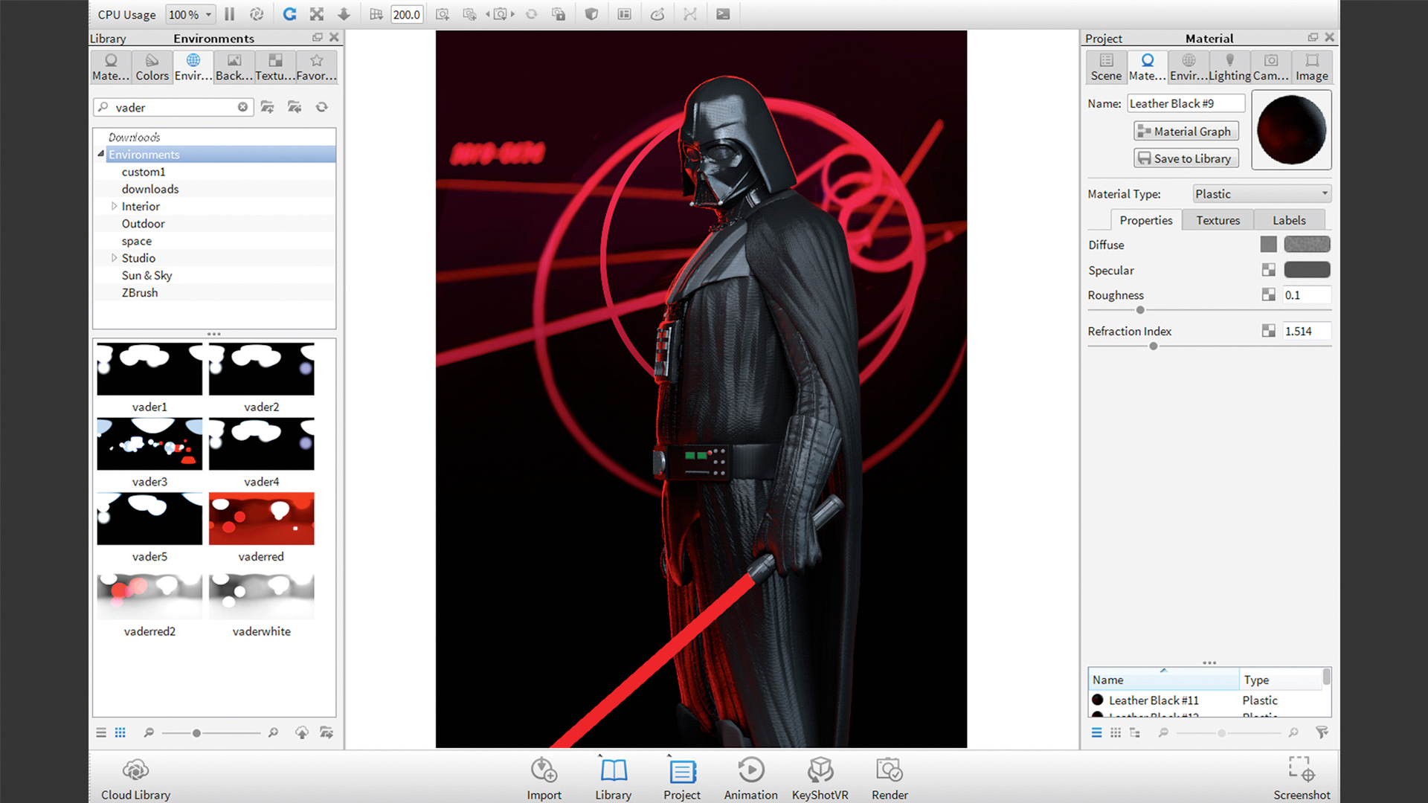Click the import folder icon in Library

coord(295,107)
